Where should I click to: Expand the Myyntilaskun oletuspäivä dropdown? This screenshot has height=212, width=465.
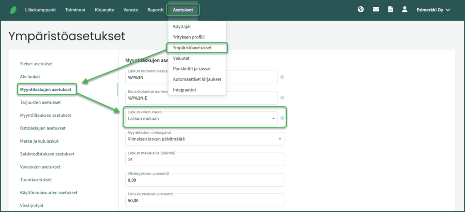tap(279, 139)
